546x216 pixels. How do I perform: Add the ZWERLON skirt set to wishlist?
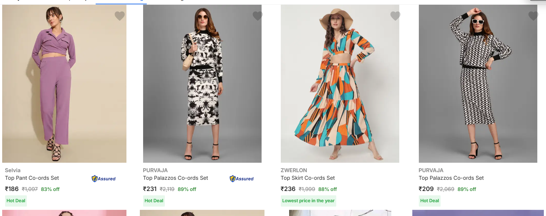[x=395, y=16]
